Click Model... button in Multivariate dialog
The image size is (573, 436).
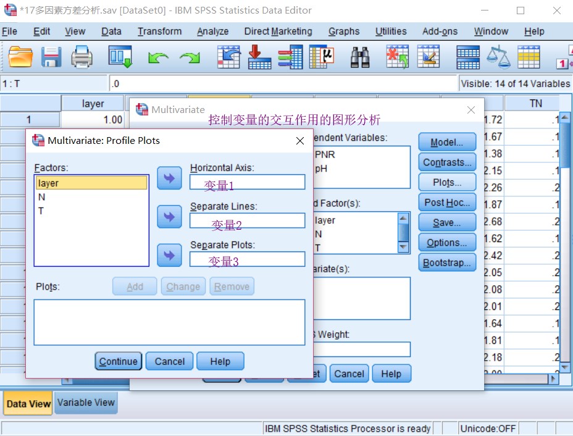447,142
